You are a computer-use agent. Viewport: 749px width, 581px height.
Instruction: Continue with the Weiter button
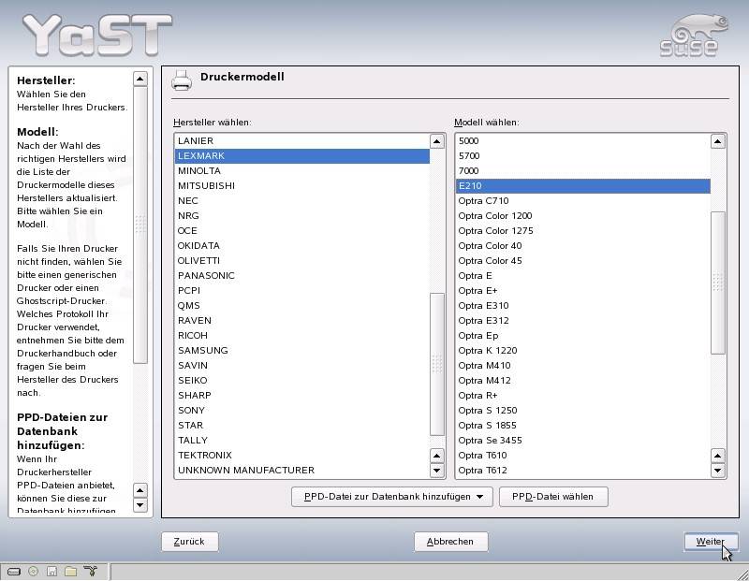pyautogui.click(x=711, y=542)
